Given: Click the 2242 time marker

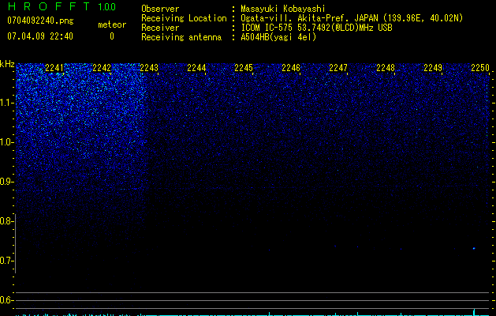Looking at the screenshot, I should pyautogui.click(x=102, y=68).
